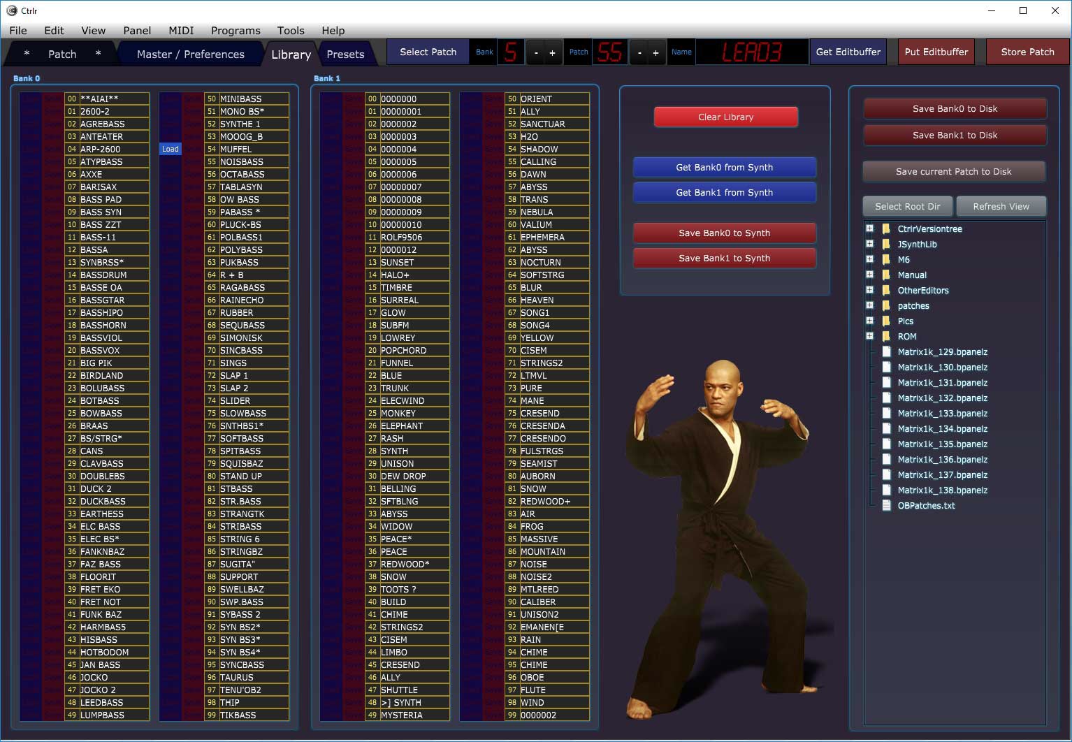Click the CtrlrVersiontree folder icon
This screenshot has width=1072, height=742.
(886, 229)
